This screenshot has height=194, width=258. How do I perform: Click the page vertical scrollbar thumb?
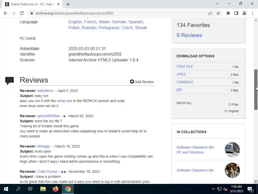(256, 90)
